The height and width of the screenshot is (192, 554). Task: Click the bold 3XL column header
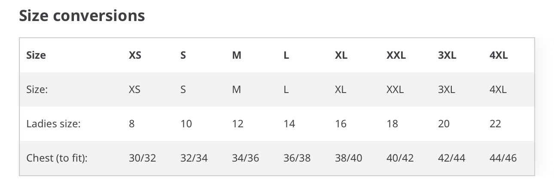447,55
